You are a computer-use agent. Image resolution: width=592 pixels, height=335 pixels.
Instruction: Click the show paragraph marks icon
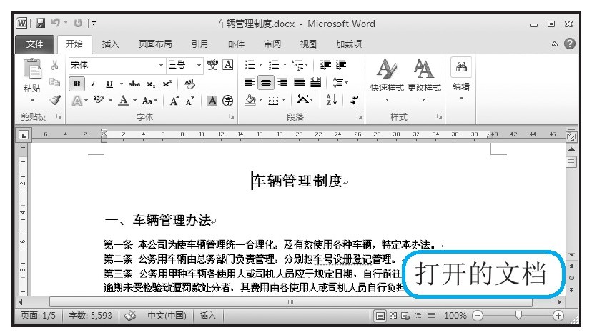coord(354,100)
